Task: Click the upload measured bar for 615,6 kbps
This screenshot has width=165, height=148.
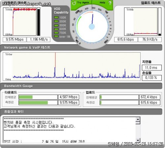Action: tap(119, 103)
